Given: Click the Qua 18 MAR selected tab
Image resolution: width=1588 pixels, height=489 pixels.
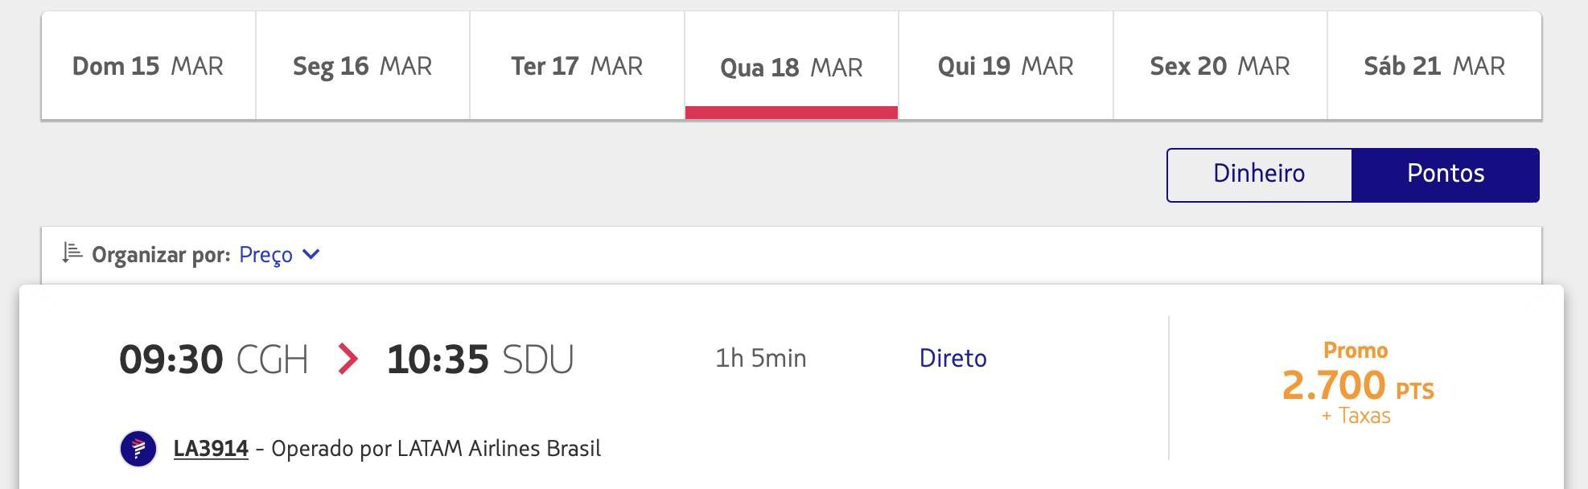Looking at the screenshot, I should tap(792, 66).
